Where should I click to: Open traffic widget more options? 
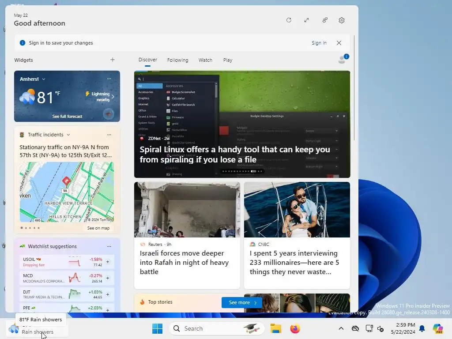pyautogui.click(x=109, y=135)
